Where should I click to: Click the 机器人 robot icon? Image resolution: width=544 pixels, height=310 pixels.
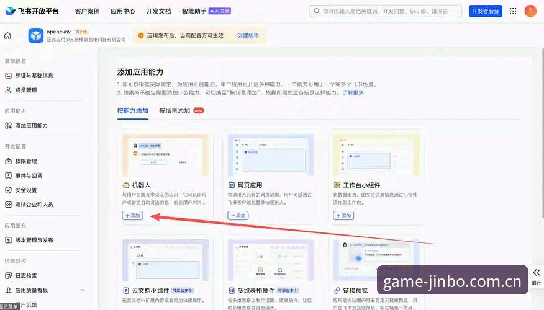[126, 185]
